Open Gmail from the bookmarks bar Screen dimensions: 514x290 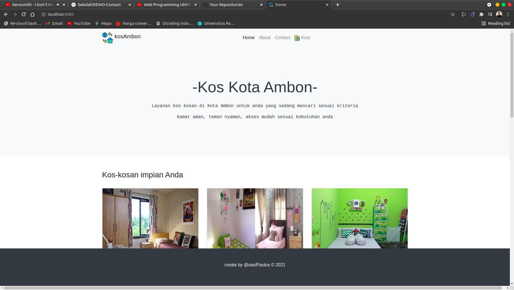point(54,23)
